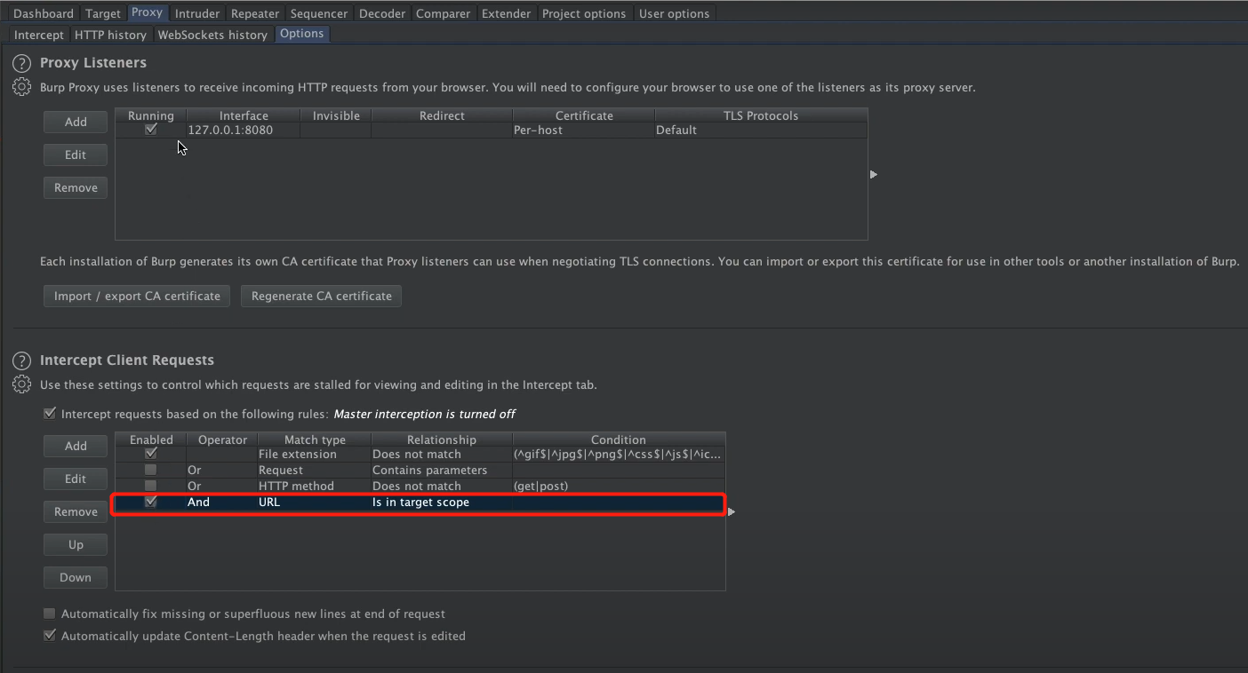Viewport: 1248px width, 673px height.
Task: Open Intercept Client Requests help icon
Action: point(21,361)
